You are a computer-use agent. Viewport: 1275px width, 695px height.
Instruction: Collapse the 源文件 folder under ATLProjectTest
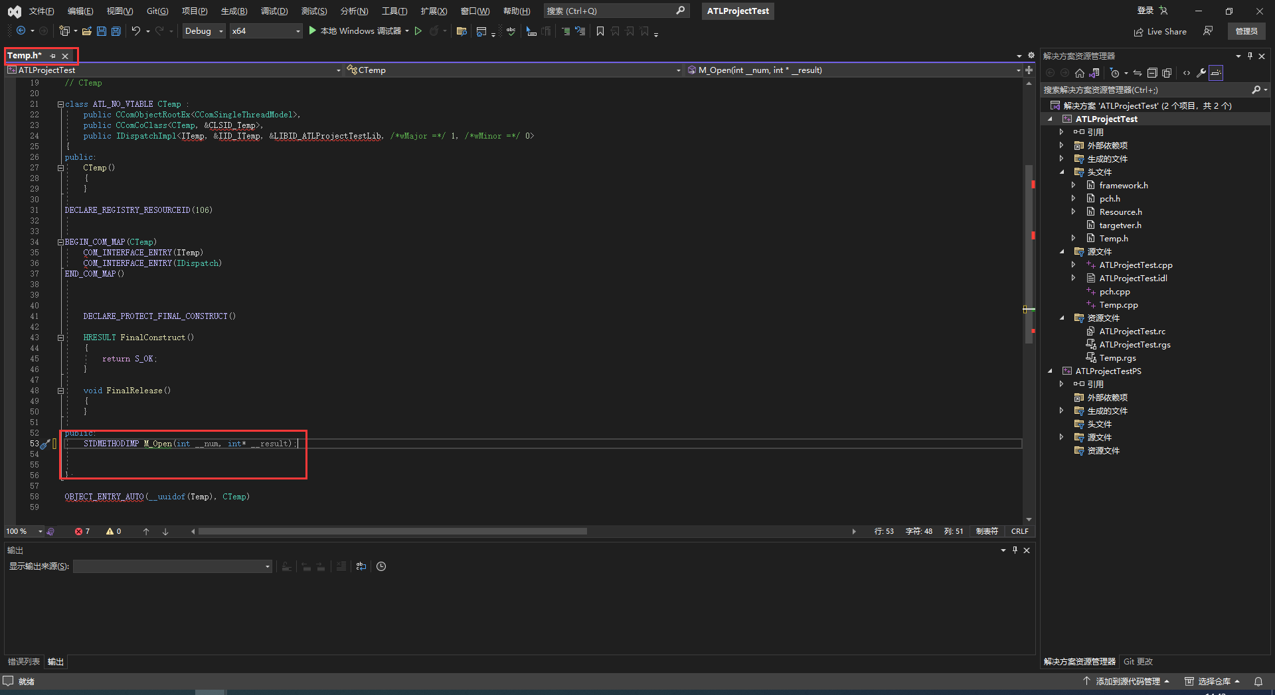pyautogui.click(x=1061, y=252)
